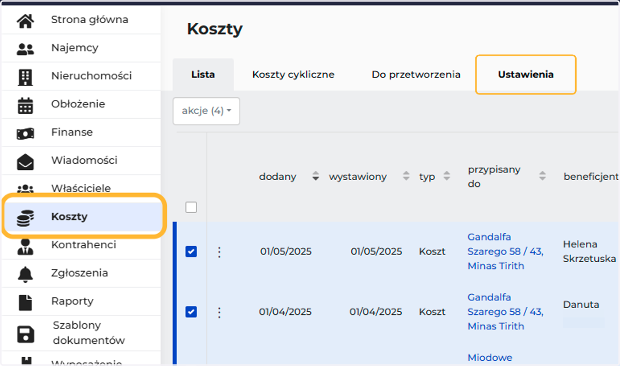Click the beneficjent column header
620x366 pixels.
(591, 177)
